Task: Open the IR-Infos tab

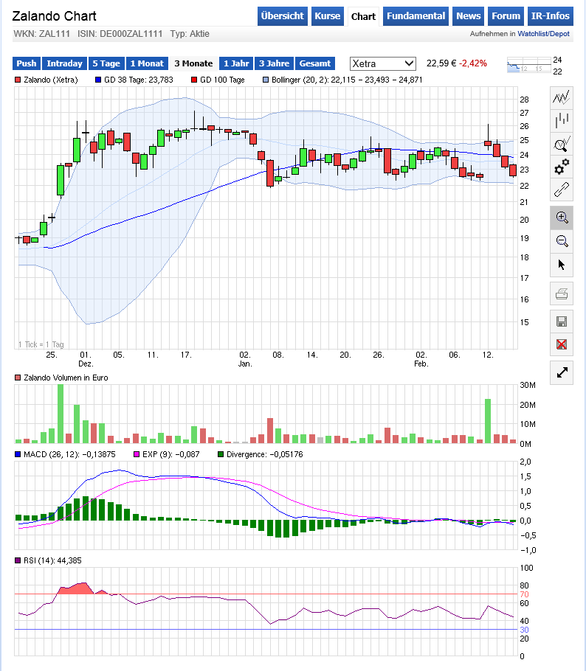Action: point(550,16)
